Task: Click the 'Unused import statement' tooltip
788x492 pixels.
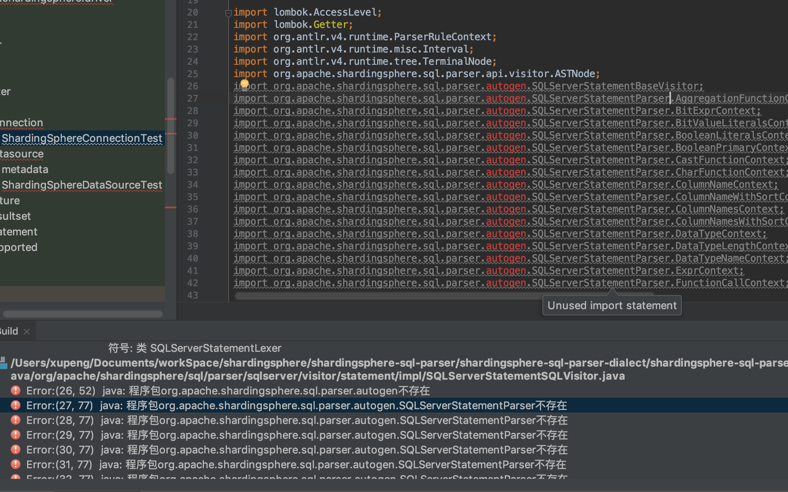Action: coord(612,305)
